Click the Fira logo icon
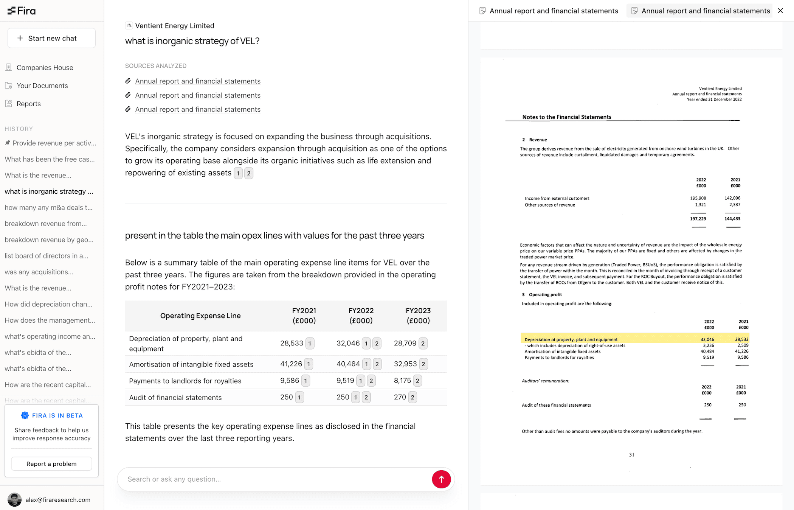Screen dimensions: 794x510 [13, 11]
